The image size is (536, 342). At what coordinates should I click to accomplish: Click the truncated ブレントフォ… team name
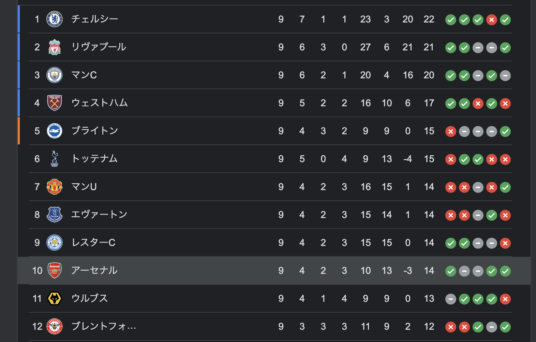tap(104, 326)
